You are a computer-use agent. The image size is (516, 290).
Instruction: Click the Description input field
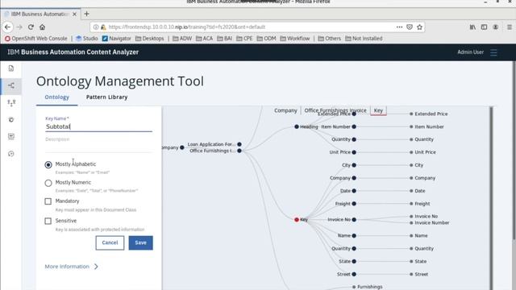(x=98, y=143)
